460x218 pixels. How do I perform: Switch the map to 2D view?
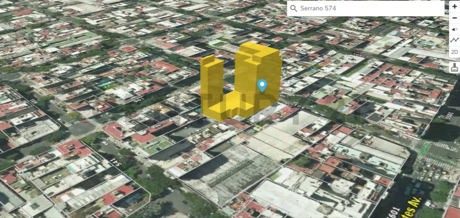pyautogui.click(x=454, y=52)
